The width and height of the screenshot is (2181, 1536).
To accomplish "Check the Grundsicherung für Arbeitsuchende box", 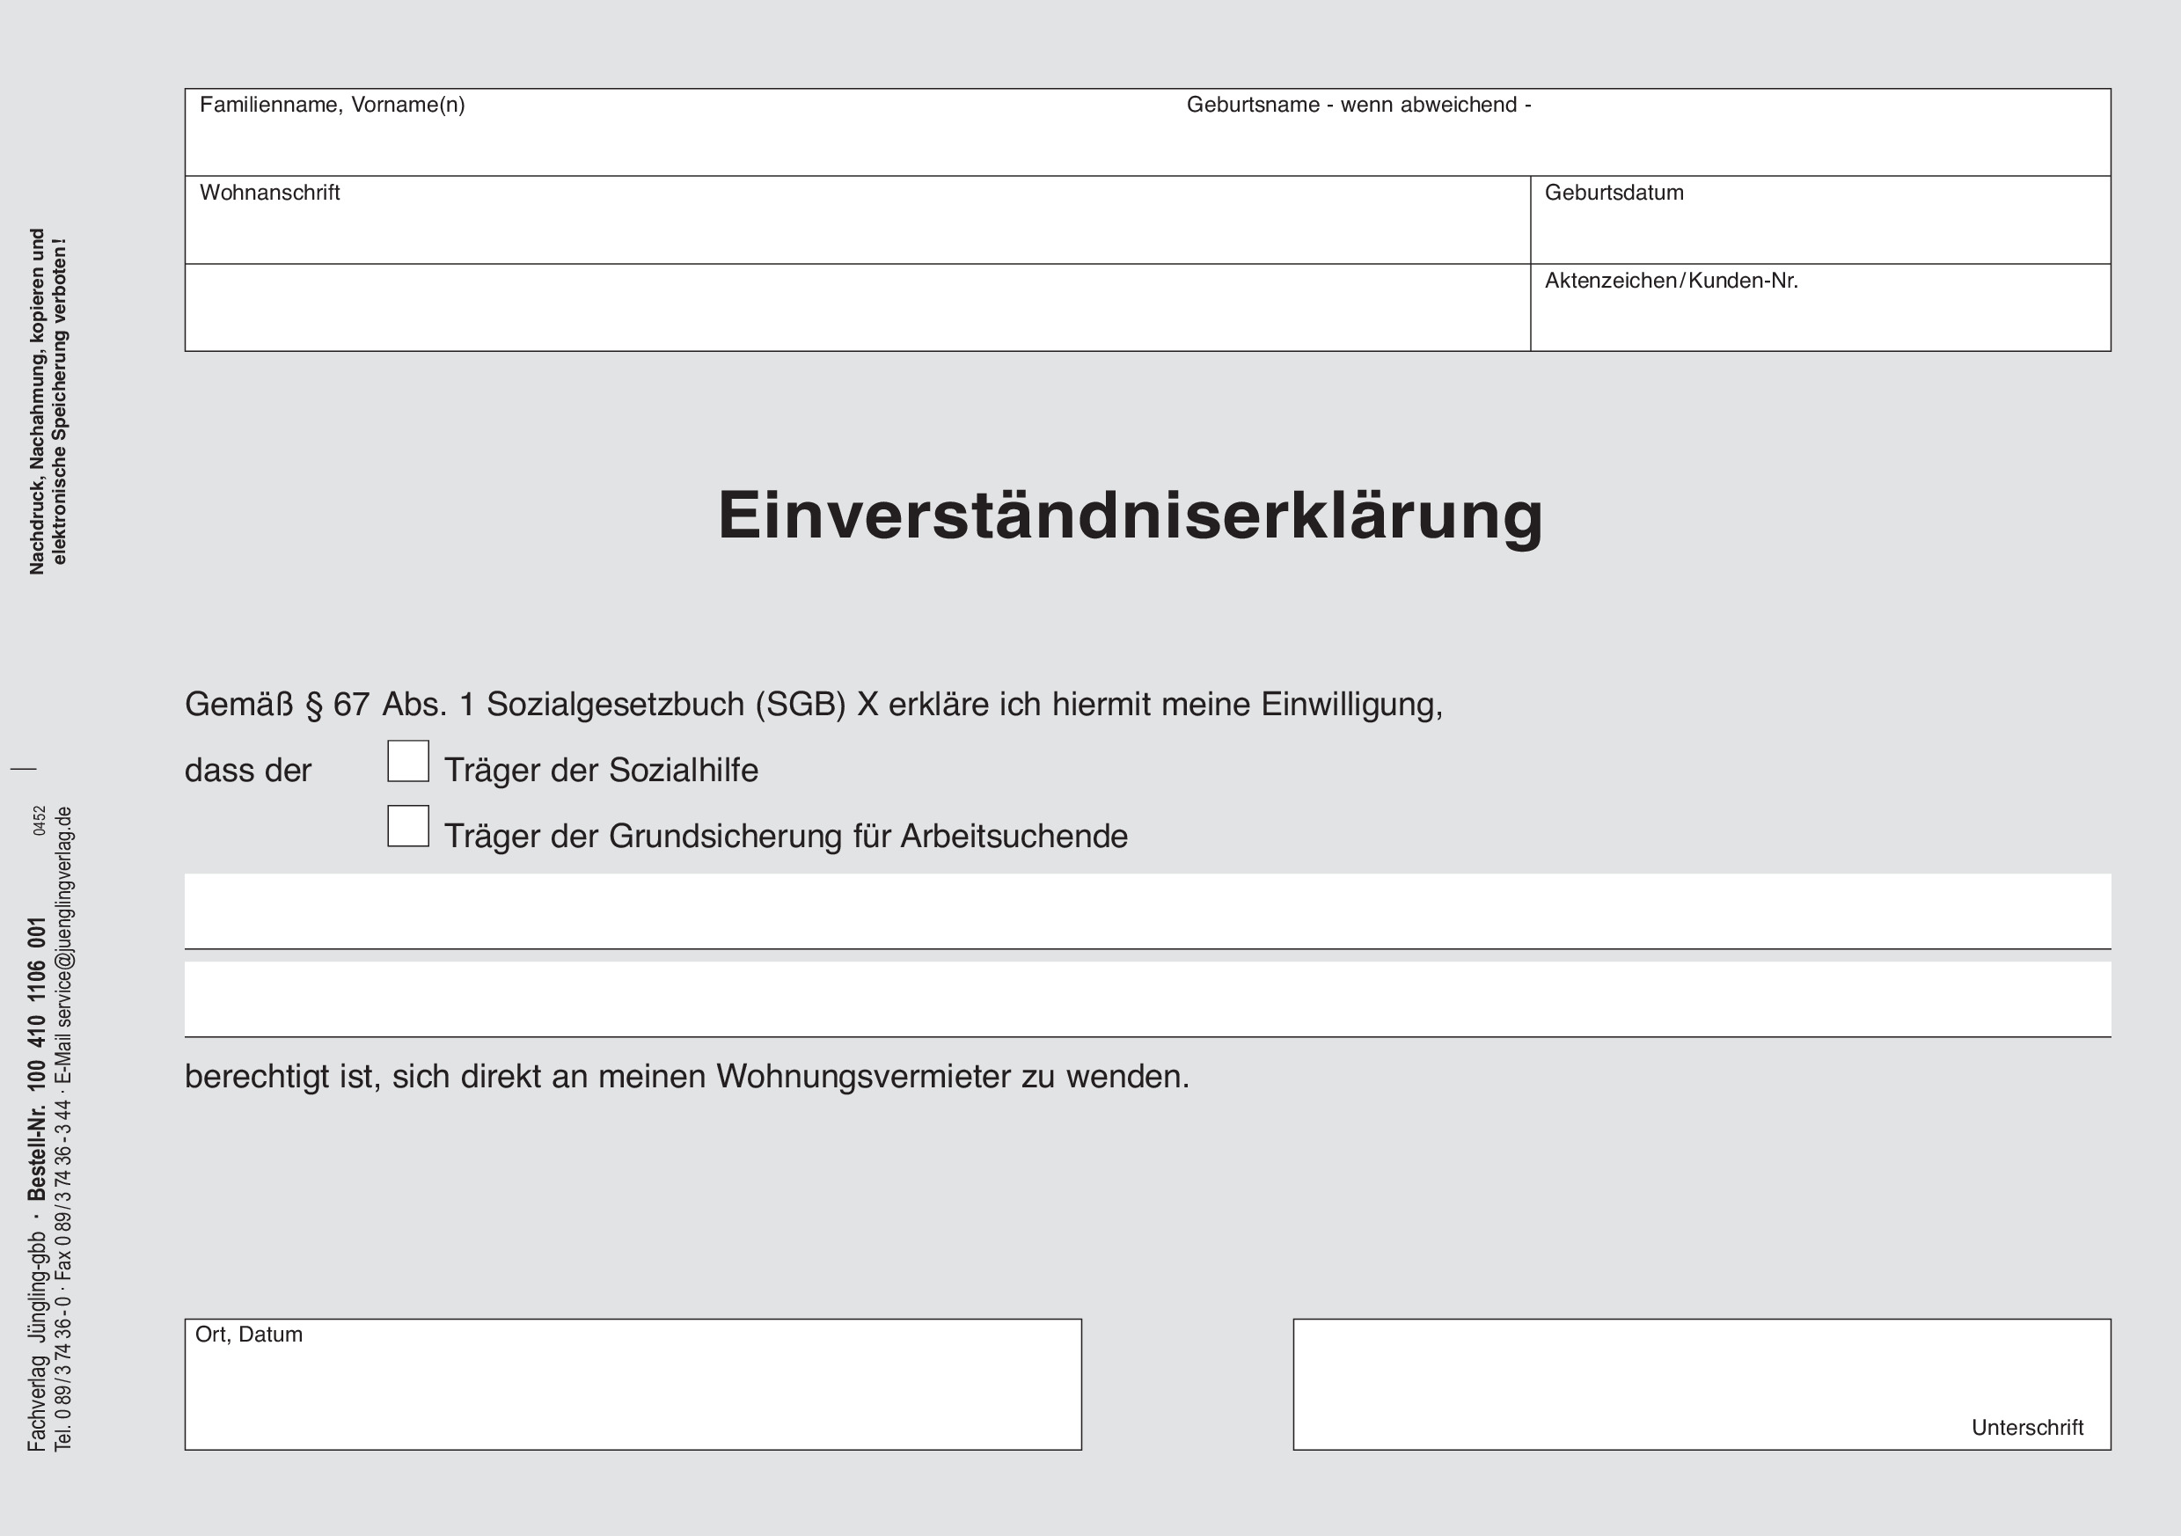I will coord(407,825).
